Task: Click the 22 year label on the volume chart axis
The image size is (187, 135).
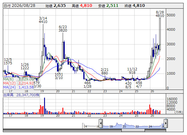Action: click(x=89, y=116)
